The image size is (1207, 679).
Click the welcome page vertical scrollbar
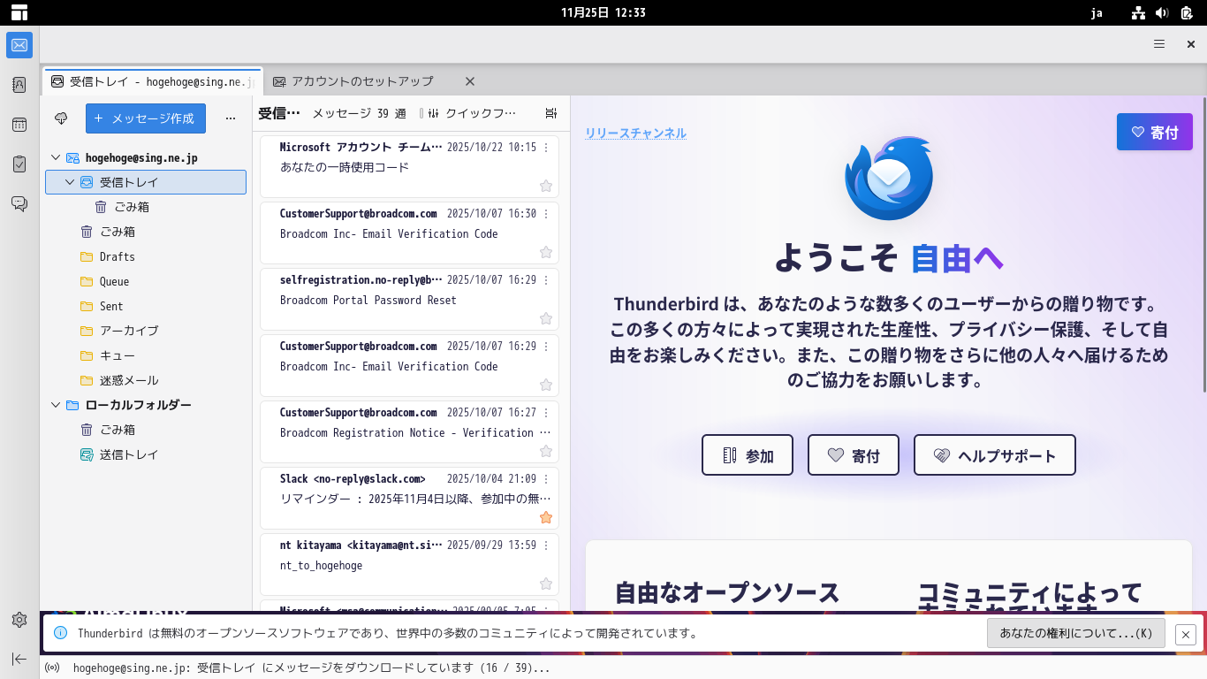click(1203, 248)
